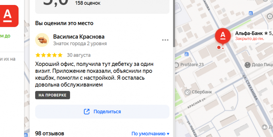Viewport: 273px width, 137px height.
Task: Click the 98 отзывов heading
Action: 50,133
